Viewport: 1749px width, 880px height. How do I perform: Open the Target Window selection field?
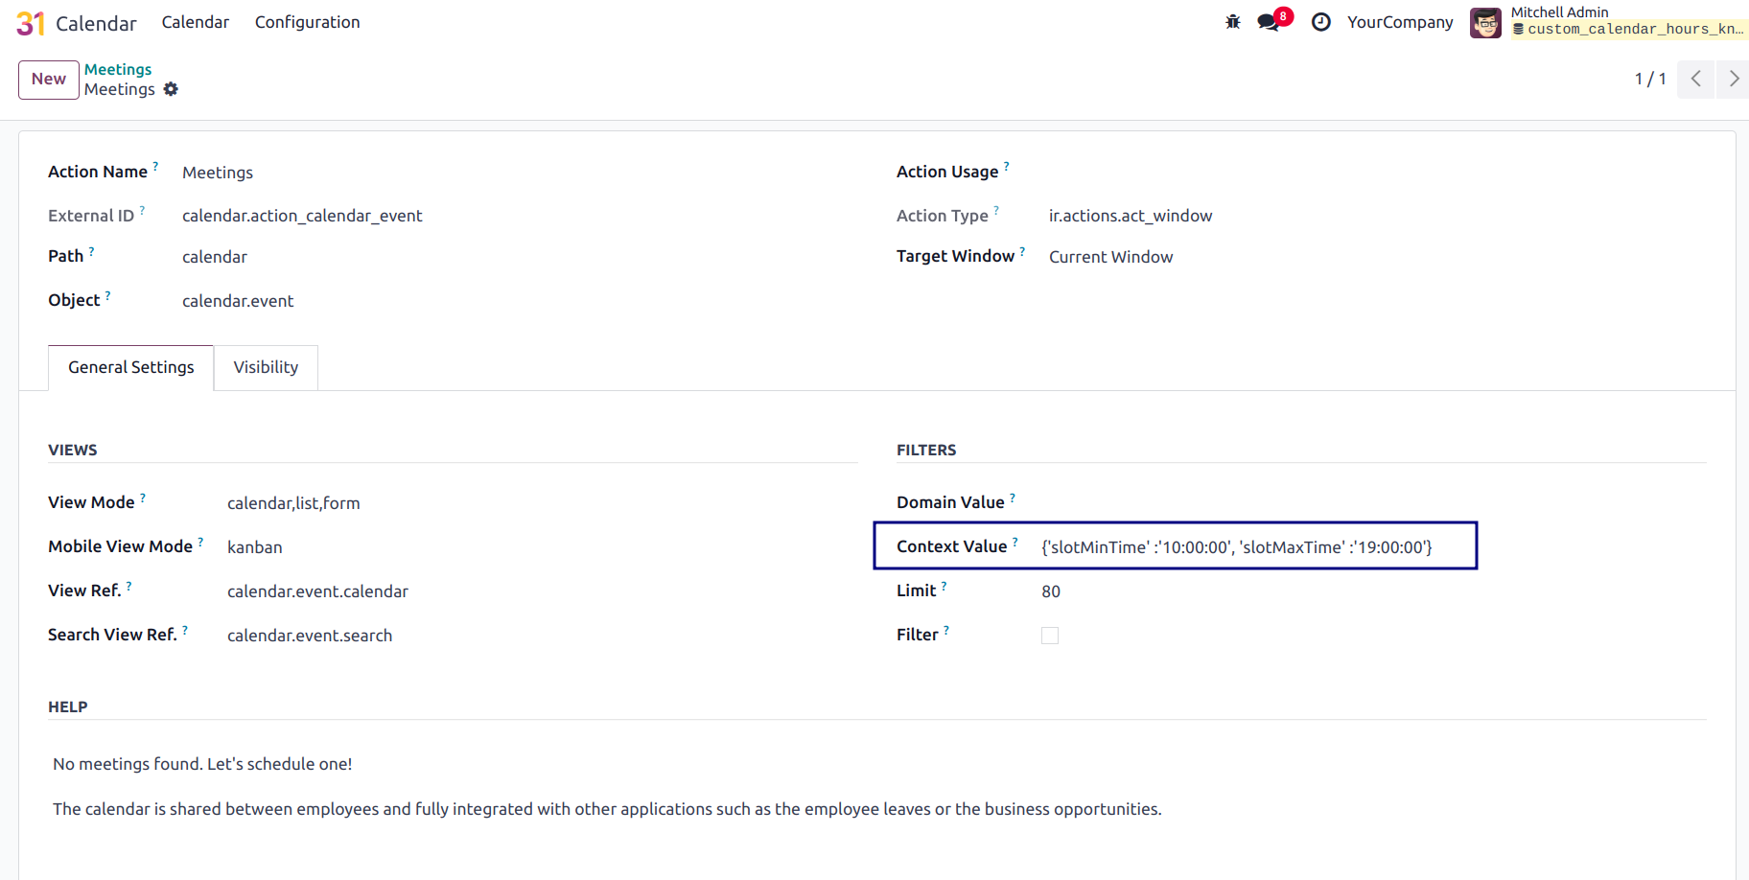(x=1110, y=257)
